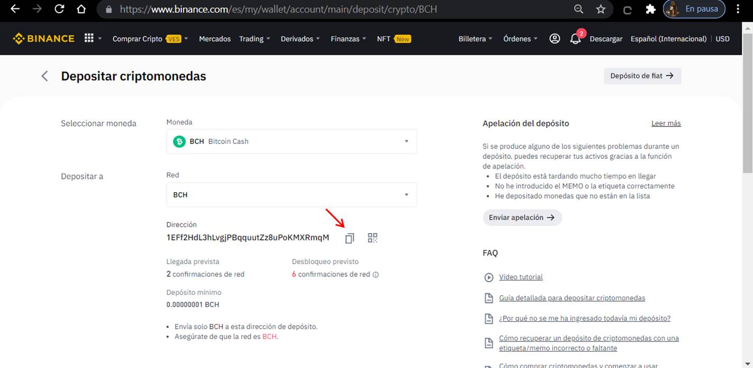Open the Vídeo tutorial link
This screenshot has width=753, height=368.
[521, 277]
